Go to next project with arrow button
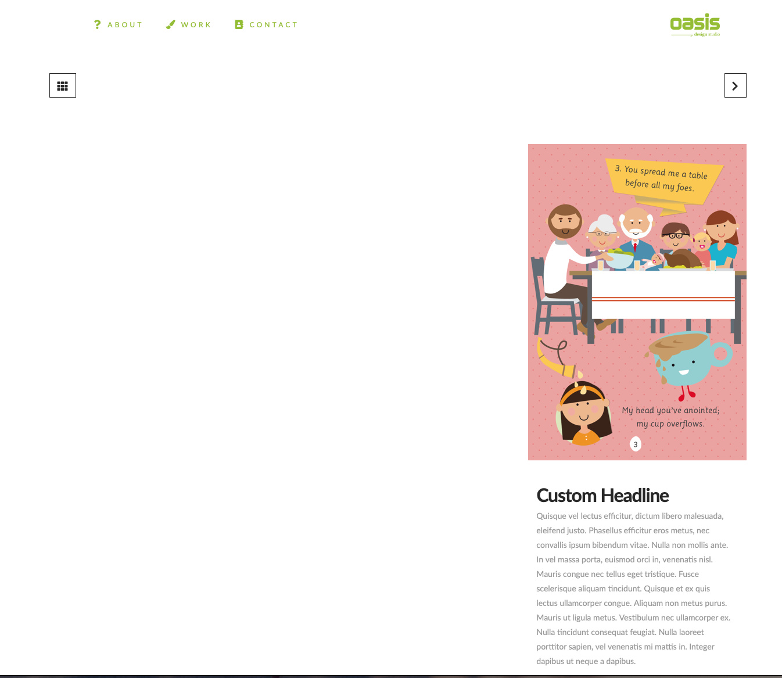This screenshot has height=678, width=782. 735,85
